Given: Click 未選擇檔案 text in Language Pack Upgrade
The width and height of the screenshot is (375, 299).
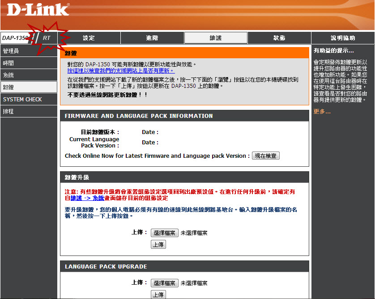Looking at the screenshot, I should pyautogui.click(x=194, y=283).
